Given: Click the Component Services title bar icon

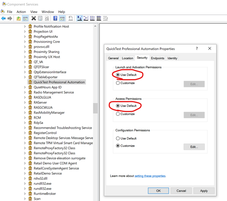Looking at the screenshot, I should (x=4, y=4).
